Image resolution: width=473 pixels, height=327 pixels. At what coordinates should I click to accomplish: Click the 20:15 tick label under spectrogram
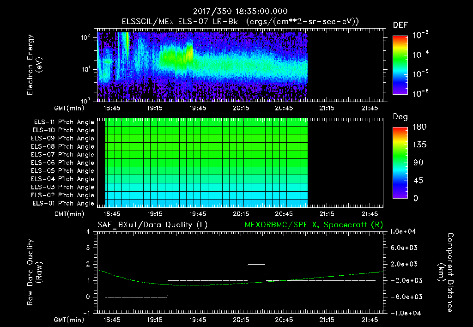(241, 108)
